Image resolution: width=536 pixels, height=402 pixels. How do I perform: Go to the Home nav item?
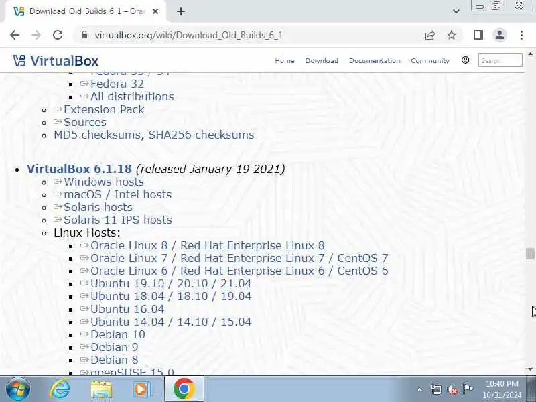coord(285,60)
